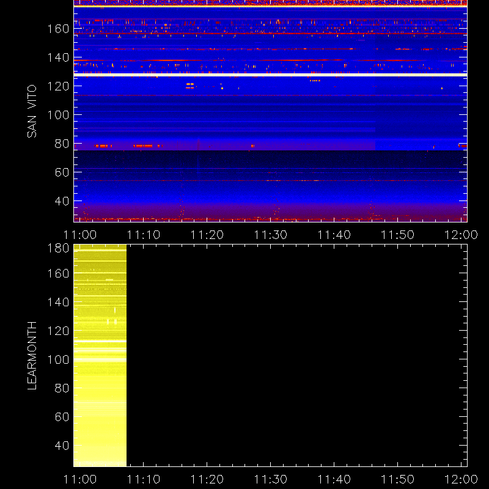The image size is (489, 489).
Task: Select the 60 tick label on the SAN VITO axis
Action: (62, 172)
